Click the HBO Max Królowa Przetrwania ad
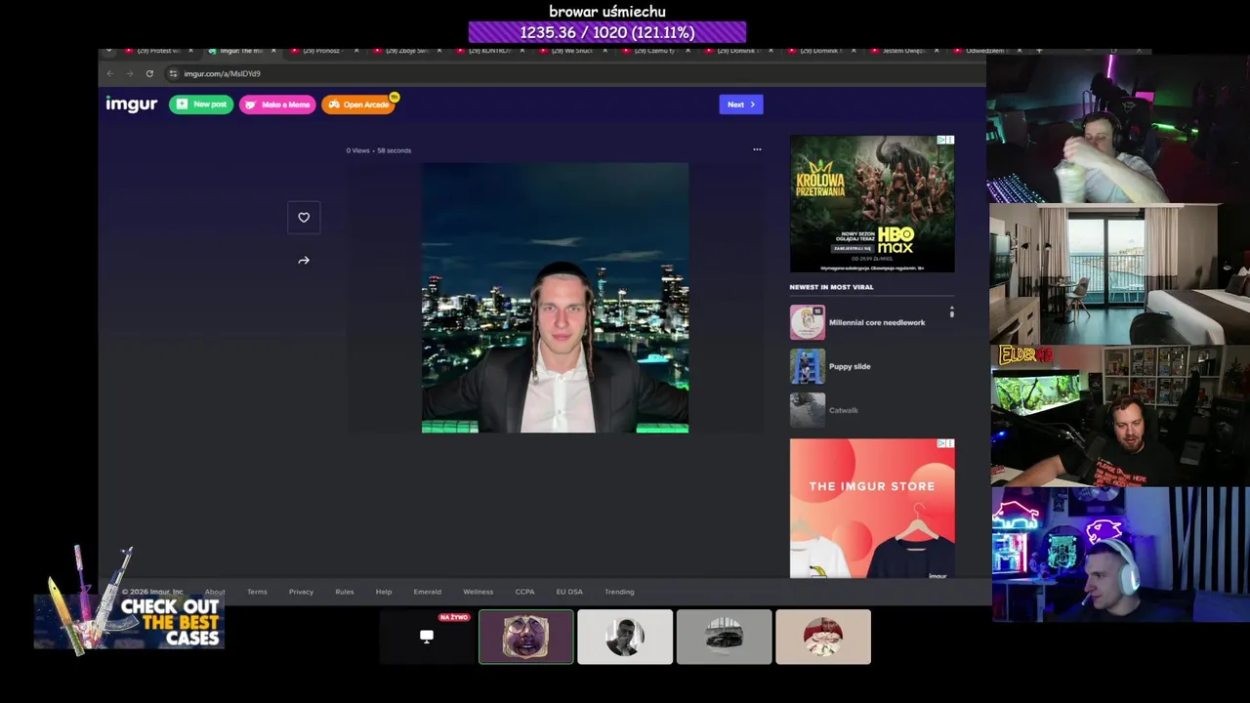Screen dimensions: 1250x703 [872, 203]
